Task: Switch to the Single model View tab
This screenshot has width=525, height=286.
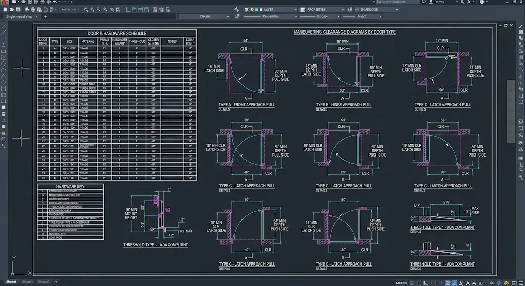Action: pos(19,17)
